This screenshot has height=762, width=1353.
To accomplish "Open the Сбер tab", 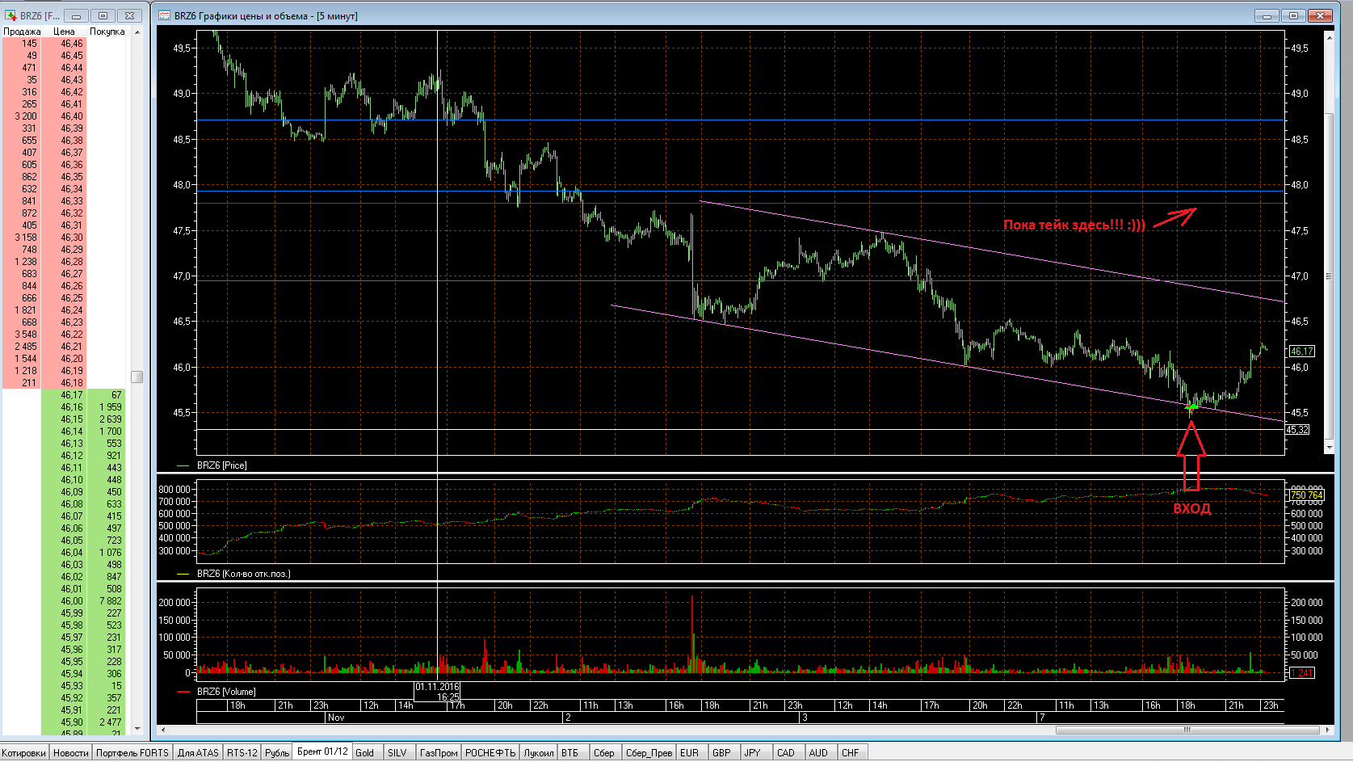I will pos(604,753).
